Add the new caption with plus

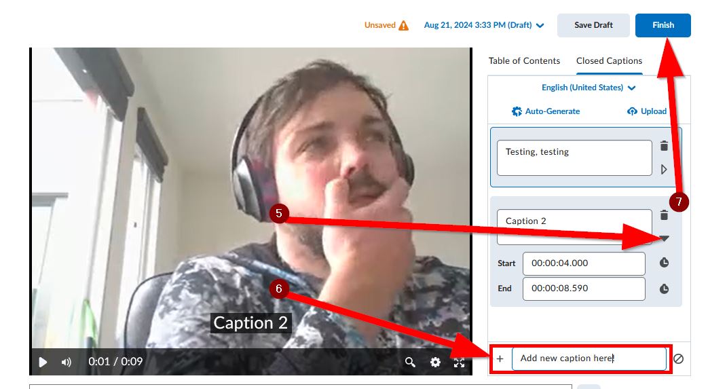[x=500, y=358]
